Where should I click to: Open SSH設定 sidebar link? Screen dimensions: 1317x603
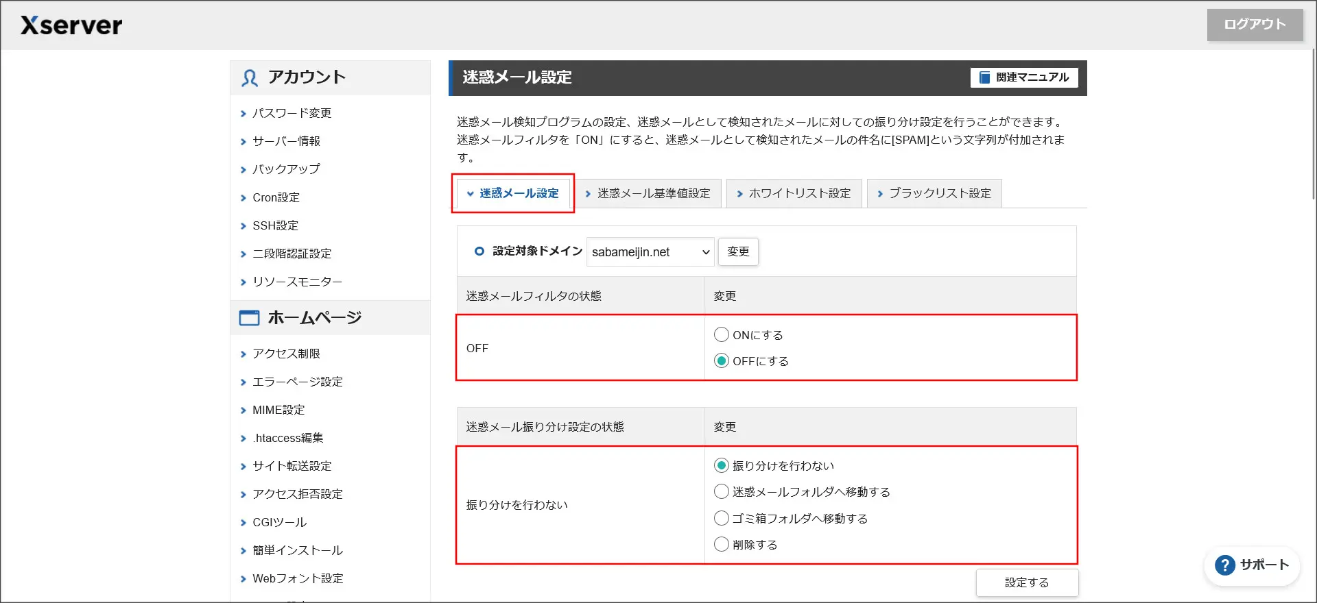275,225
